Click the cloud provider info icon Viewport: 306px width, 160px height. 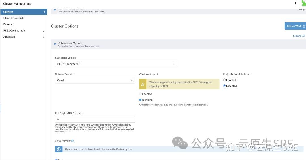tap(59, 149)
